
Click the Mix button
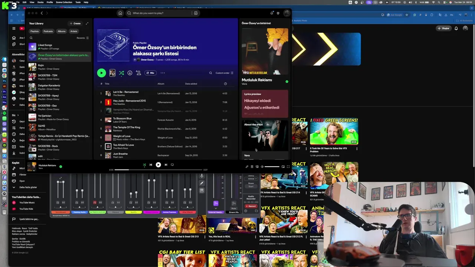(x=150, y=73)
